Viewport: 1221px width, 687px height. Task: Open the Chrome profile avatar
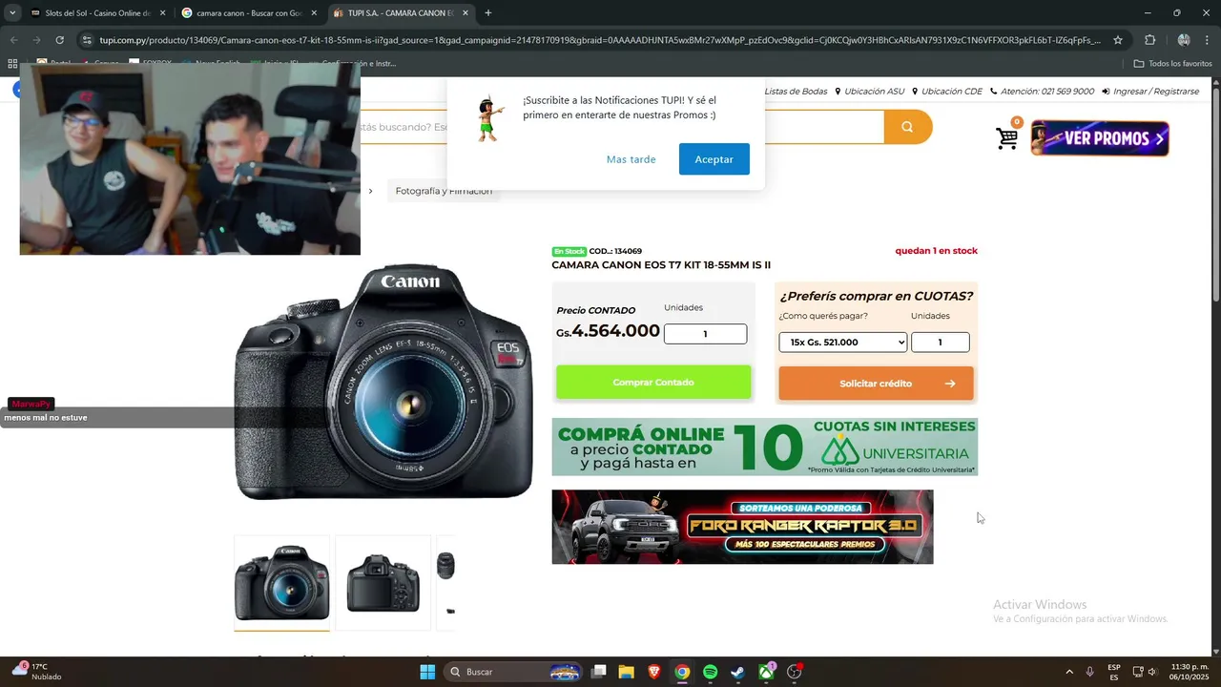pos(1184,40)
